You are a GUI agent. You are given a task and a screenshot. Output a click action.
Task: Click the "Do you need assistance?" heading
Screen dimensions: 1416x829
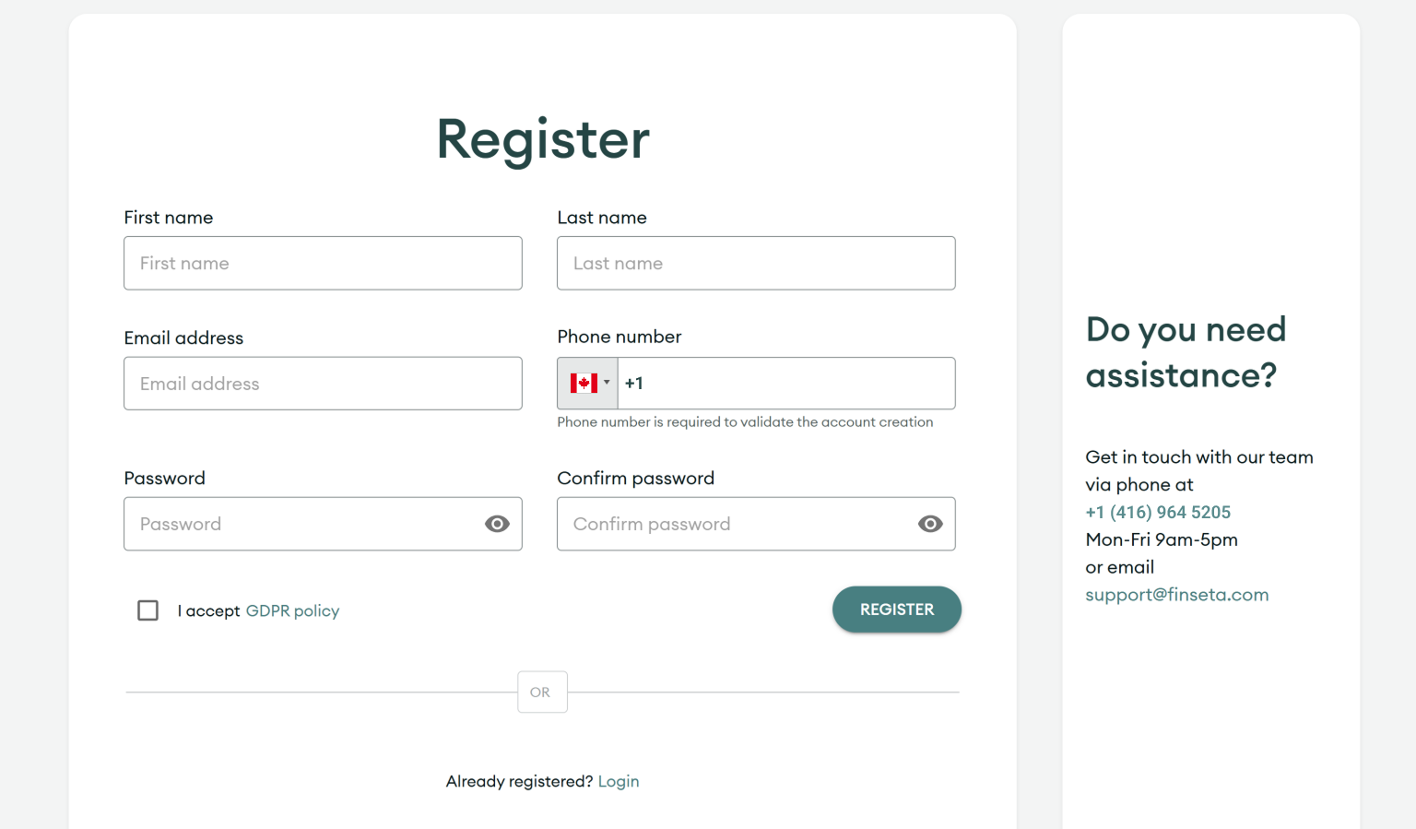tap(1186, 352)
